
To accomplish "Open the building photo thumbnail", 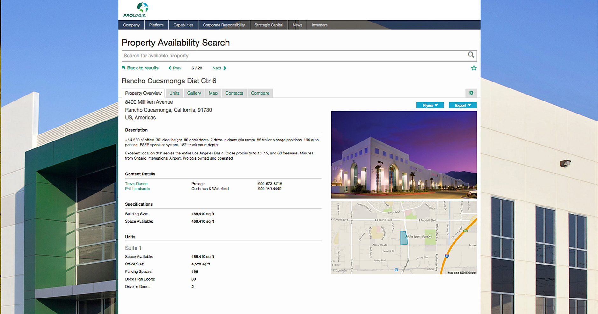I will 404,154.
